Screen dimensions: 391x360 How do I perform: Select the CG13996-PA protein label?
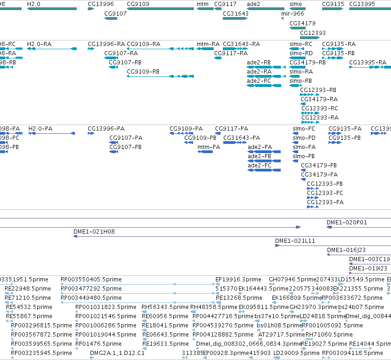(x=106, y=129)
